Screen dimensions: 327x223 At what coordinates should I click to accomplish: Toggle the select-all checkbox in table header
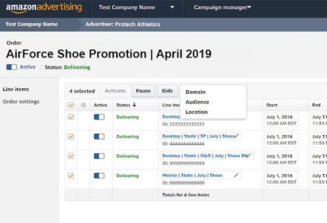click(71, 105)
